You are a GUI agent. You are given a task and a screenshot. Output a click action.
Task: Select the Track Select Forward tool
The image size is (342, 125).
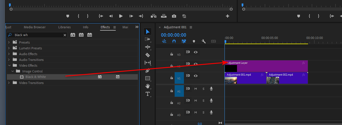(148, 39)
